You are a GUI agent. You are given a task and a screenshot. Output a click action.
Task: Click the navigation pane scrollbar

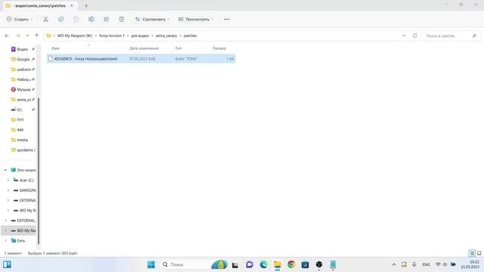pos(39,172)
